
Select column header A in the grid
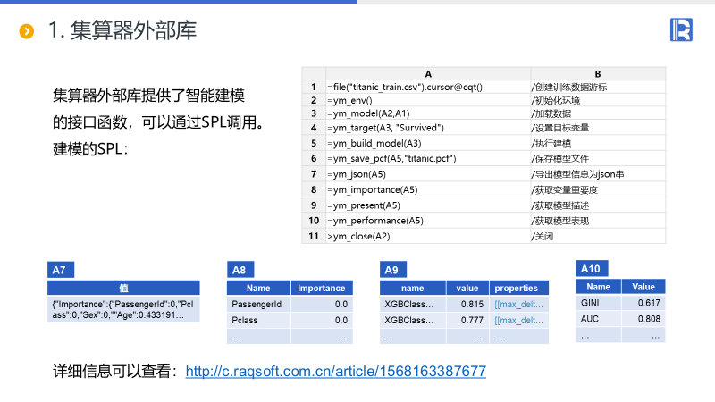(x=428, y=74)
